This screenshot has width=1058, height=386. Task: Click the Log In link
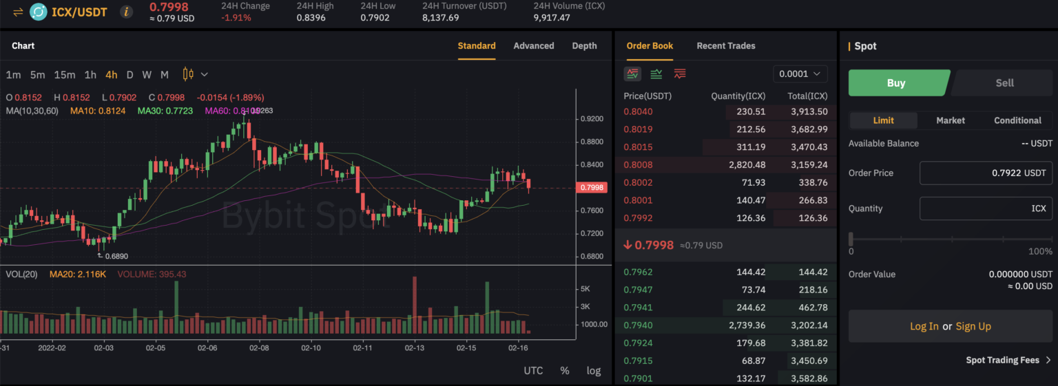coord(924,326)
